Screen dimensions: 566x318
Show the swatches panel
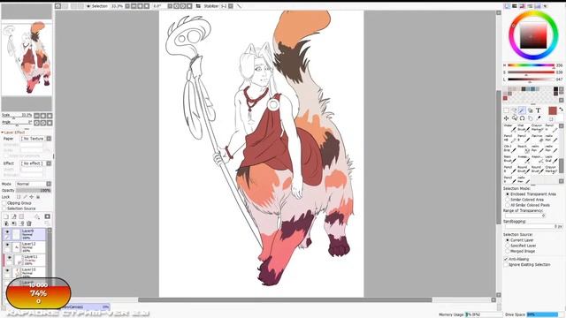coord(538,6)
